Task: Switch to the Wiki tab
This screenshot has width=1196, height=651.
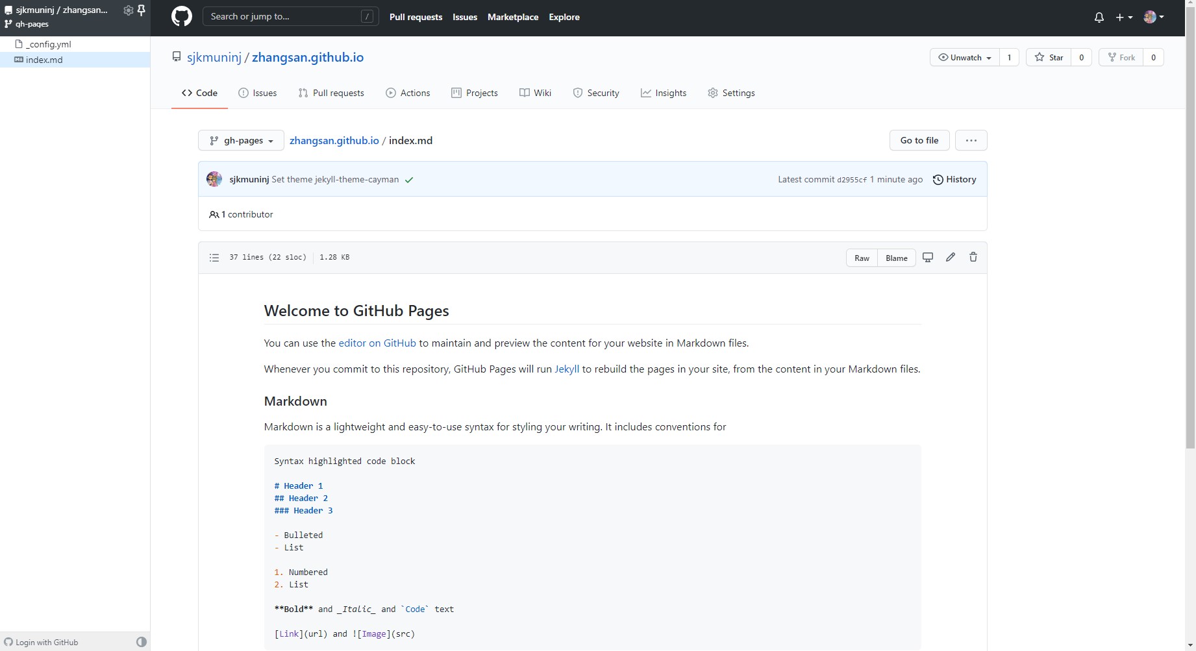Action: click(535, 93)
